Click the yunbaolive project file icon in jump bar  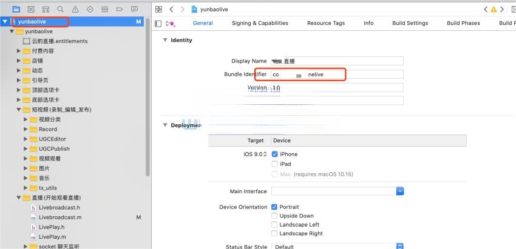pyautogui.click(x=194, y=9)
